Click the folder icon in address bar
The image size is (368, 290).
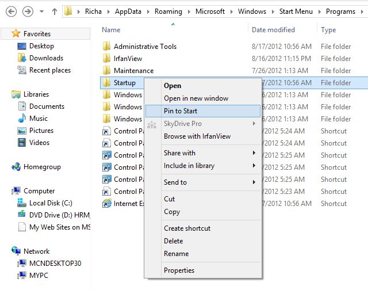68,12
